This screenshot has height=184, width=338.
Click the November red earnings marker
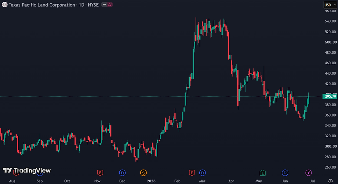tap(100, 173)
